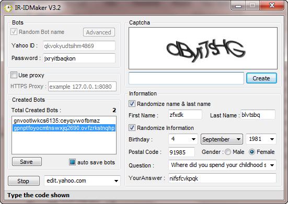Click the Create button
The height and width of the screenshot is (204, 288).
(x=261, y=78)
